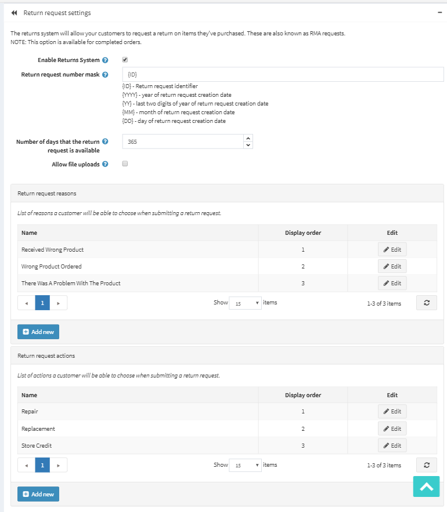Collapse the Return request settings panel
This screenshot has height=512, width=447.
pyautogui.click(x=439, y=12)
